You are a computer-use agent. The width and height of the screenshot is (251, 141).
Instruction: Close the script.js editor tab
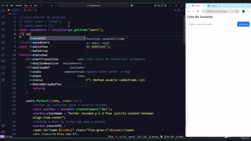36,10
